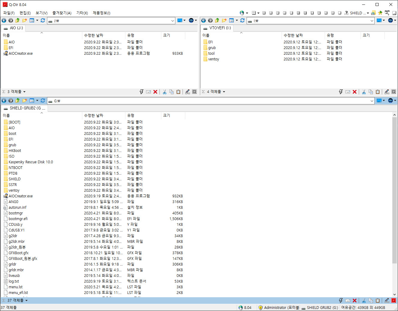Image resolution: width=398 pixels, height=311 pixels.
Task: Paste clipboard icon in the G: pane
Action: click(x=378, y=301)
